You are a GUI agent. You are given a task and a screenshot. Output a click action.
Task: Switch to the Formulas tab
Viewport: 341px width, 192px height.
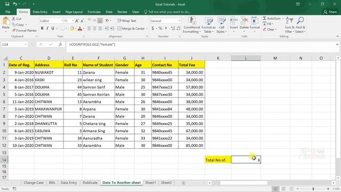pos(94,12)
